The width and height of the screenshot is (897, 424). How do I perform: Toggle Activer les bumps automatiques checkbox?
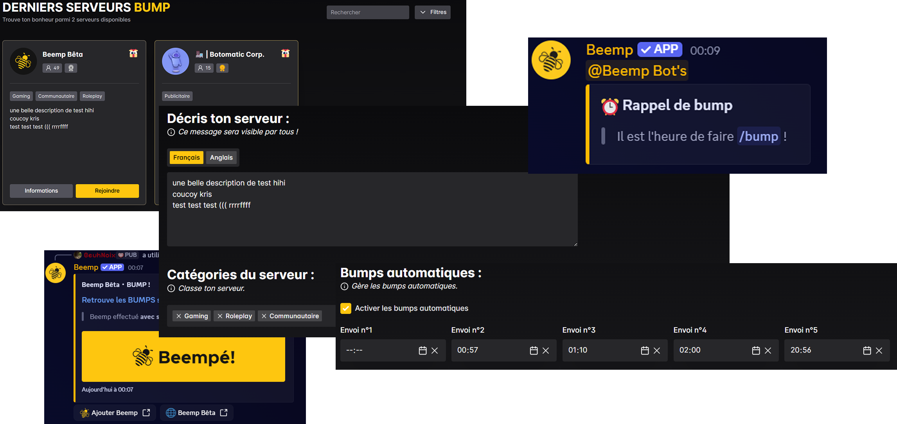tap(346, 308)
